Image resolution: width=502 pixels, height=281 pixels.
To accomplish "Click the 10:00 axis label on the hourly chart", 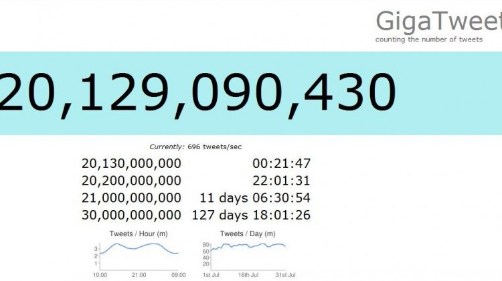I will click(102, 275).
